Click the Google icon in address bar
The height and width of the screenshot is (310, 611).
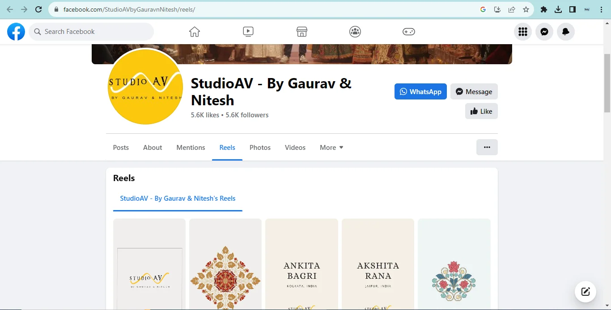[483, 9]
